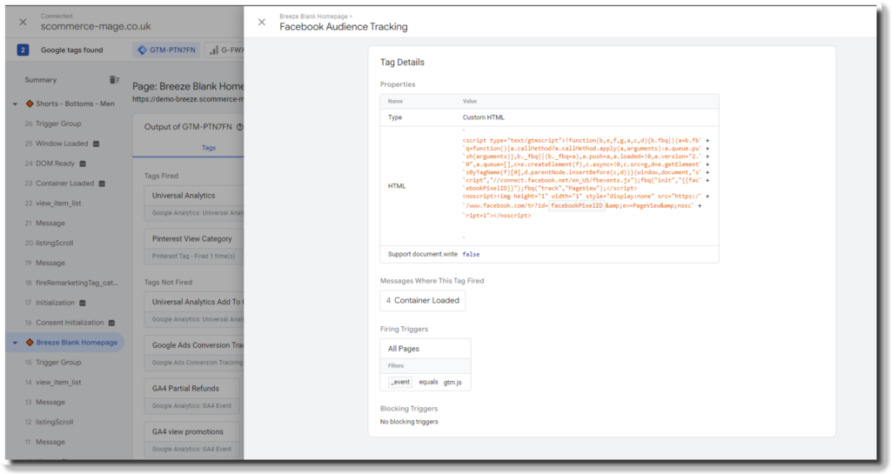This screenshot has height=474, width=891.
Task: Click the clear events trash icon
Action: coord(114,80)
